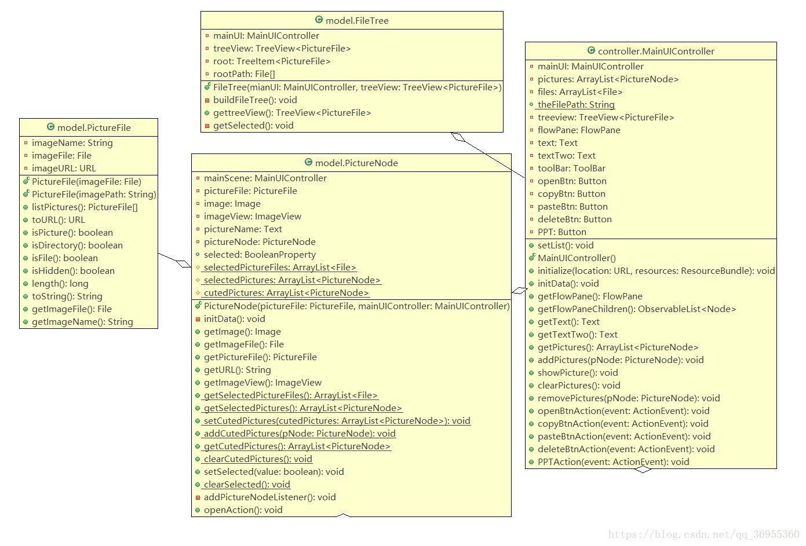
Task: Select isDirectory(): boolean method
Action: point(77,245)
